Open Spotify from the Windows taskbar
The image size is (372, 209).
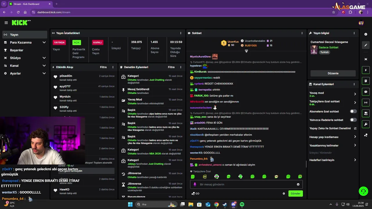tap(242, 204)
